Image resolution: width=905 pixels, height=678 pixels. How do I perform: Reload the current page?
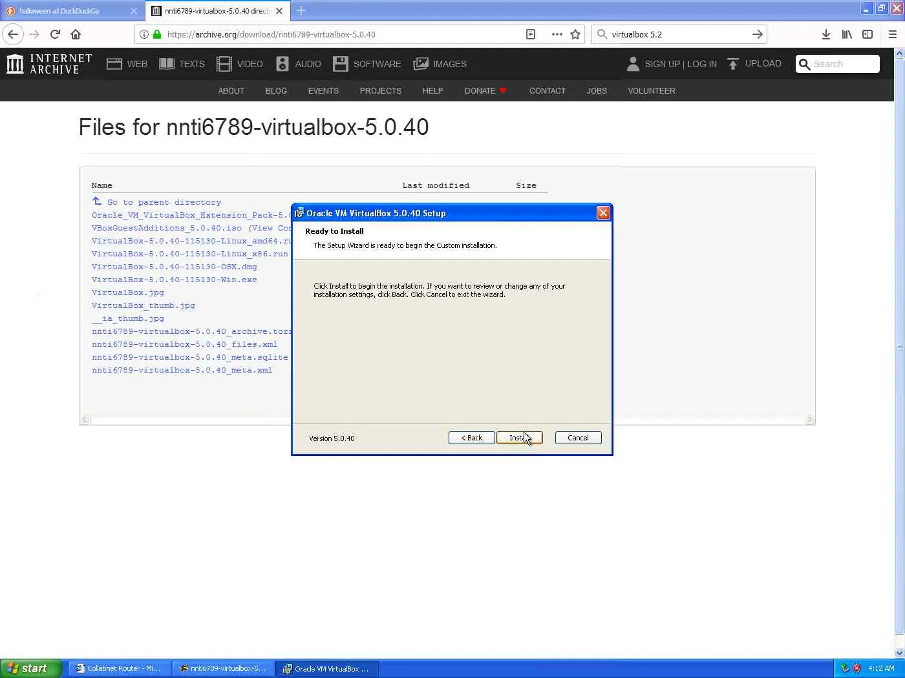(55, 34)
